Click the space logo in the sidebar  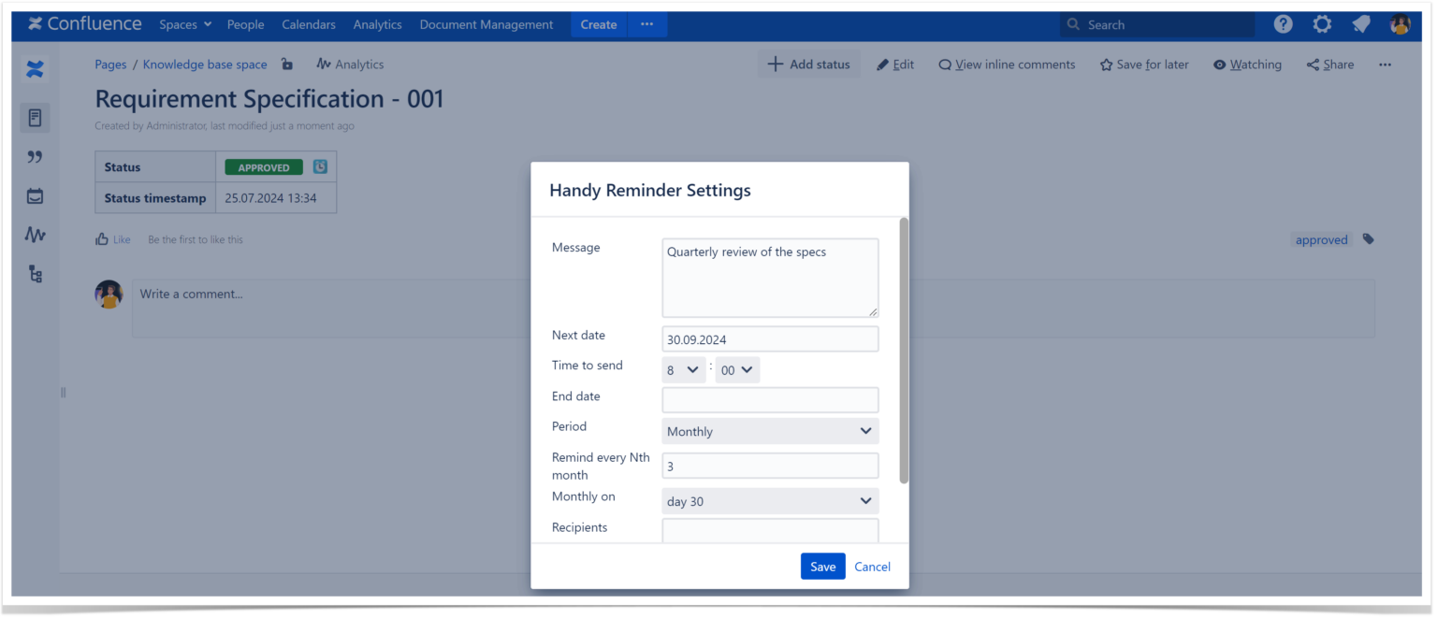pyautogui.click(x=35, y=68)
